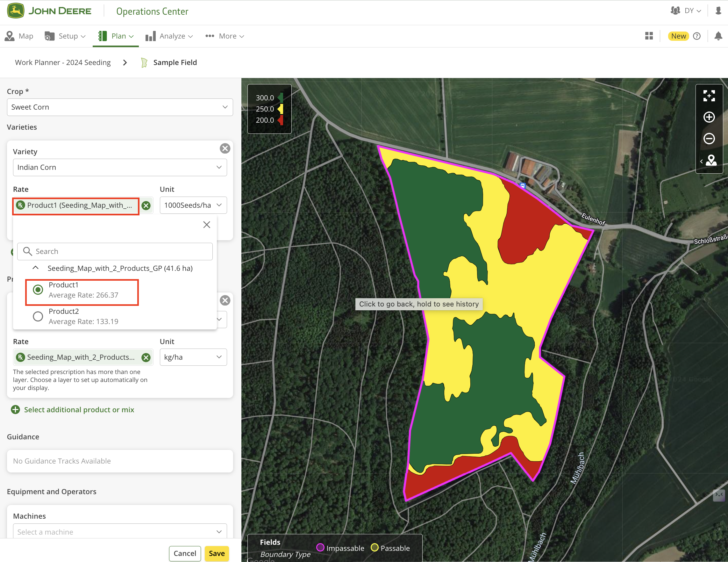Clear the Product1 rate prescription
This screenshot has height=562, width=728.
146,205
